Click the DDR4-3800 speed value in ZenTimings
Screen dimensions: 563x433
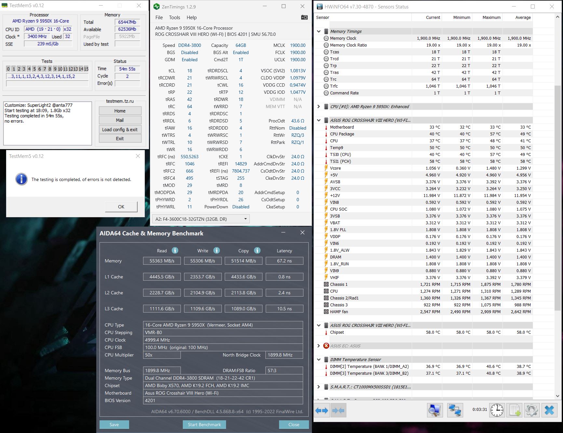(x=190, y=45)
